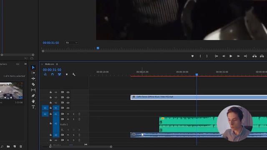Toggle A3 track targeting
This screenshot has width=267, height=150.
pos(56,135)
